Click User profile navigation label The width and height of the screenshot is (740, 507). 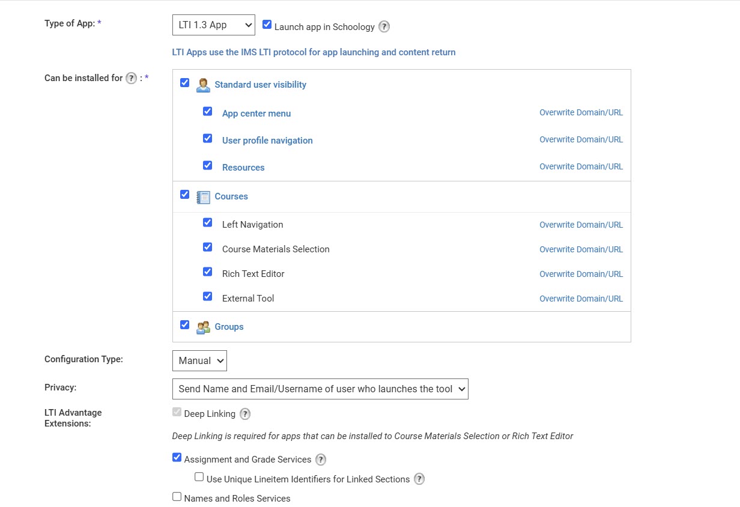tap(267, 141)
